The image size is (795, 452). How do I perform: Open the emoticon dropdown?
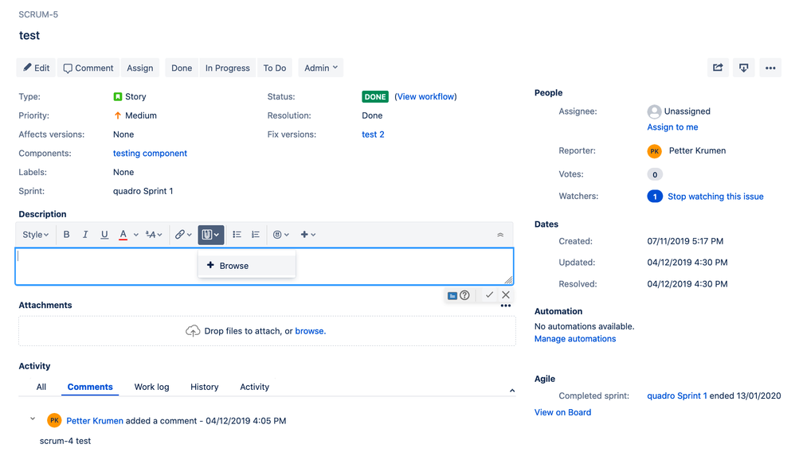281,235
